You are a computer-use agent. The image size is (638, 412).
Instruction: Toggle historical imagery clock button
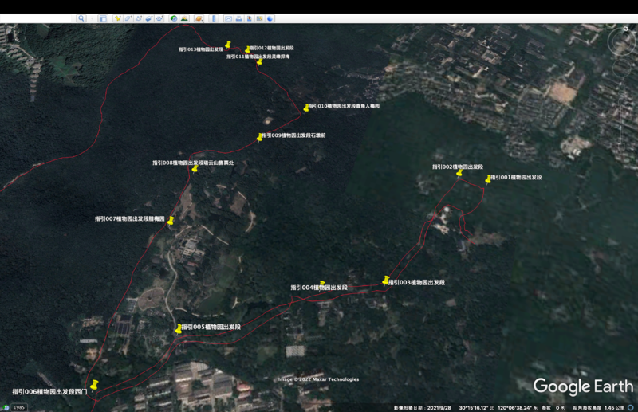tap(174, 18)
